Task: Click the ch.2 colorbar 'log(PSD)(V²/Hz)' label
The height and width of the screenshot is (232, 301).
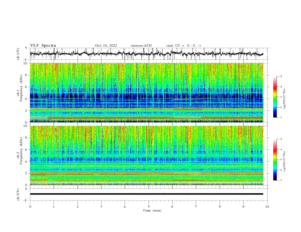Action: pyautogui.click(x=284, y=161)
